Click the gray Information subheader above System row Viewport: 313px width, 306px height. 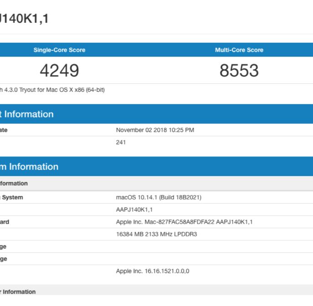(x=14, y=184)
